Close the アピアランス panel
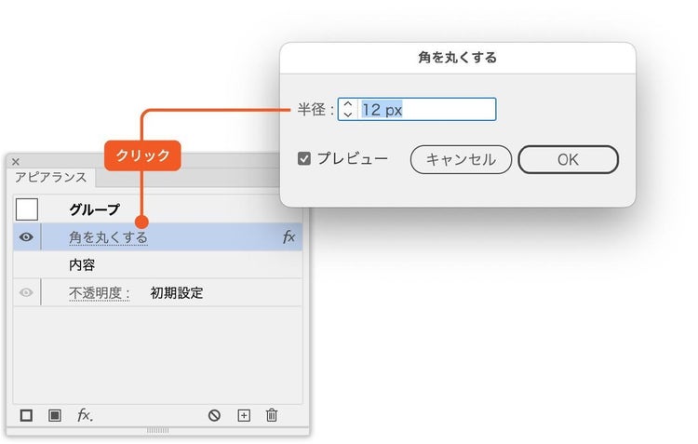The width and height of the screenshot is (698, 444). [x=16, y=162]
